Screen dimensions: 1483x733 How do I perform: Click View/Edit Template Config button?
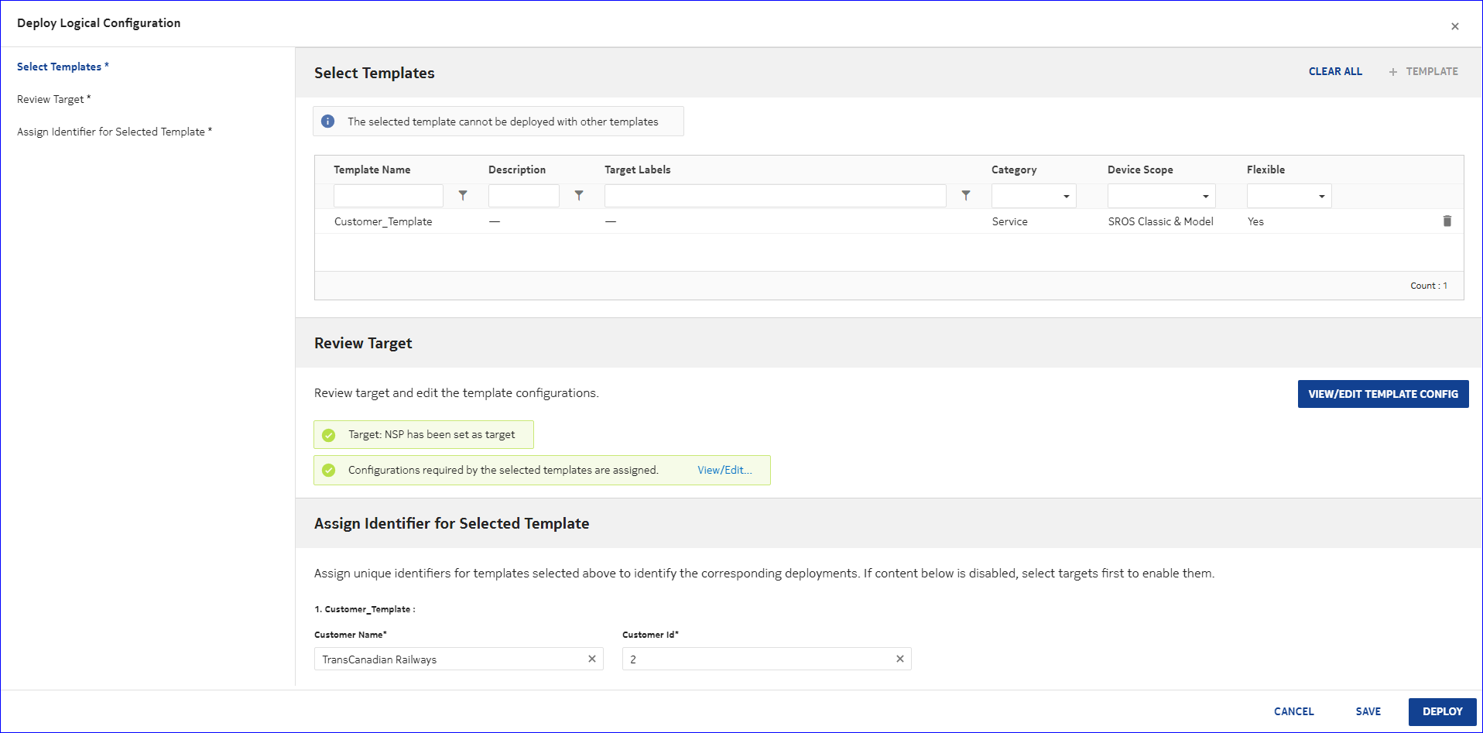(x=1382, y=394)
